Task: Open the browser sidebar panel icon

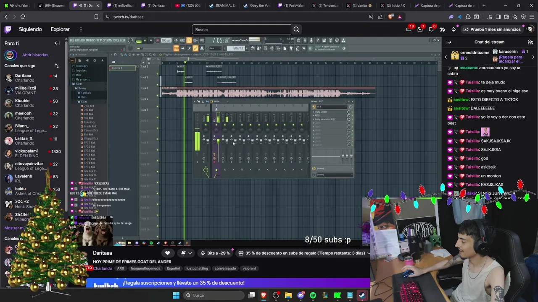Action: [498, 17]
